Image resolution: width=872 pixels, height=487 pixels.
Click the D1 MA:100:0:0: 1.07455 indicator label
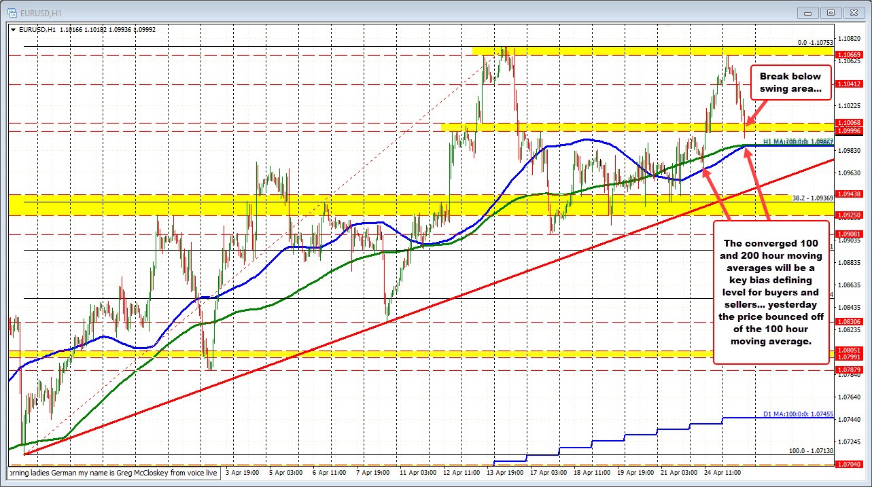pyautogui.click(x=798, y=414)
